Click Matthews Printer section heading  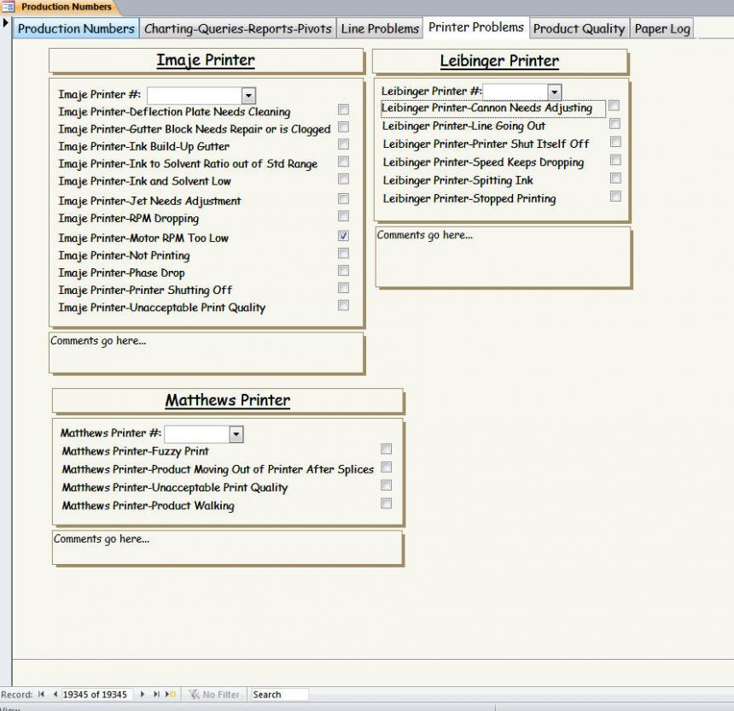point(228,400)
